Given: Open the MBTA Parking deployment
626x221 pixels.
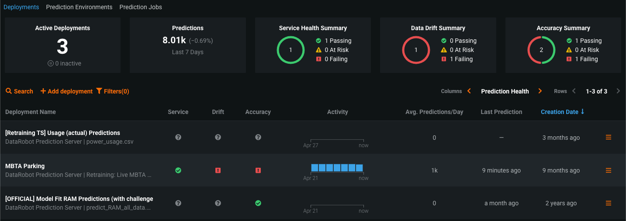Looking at the screenshot, I should coord(25,166).
